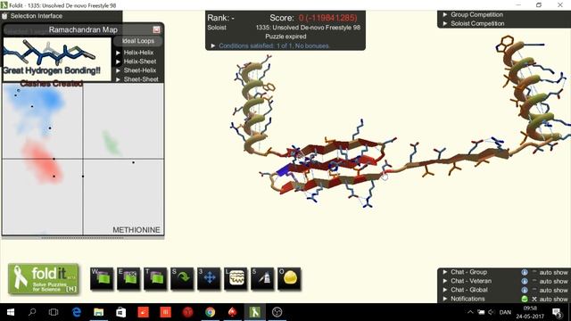
Task: Click the green region of the Ramachandran plot
Action: click(x=111, y=143)
